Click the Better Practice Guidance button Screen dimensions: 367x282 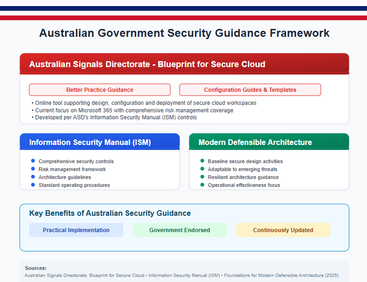pyautogui.click(x=100, y=89)
